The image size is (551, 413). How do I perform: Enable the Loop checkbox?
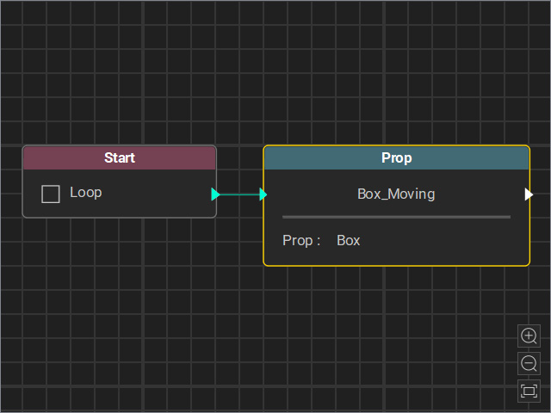pyautogui.click(x=51, y=194)
